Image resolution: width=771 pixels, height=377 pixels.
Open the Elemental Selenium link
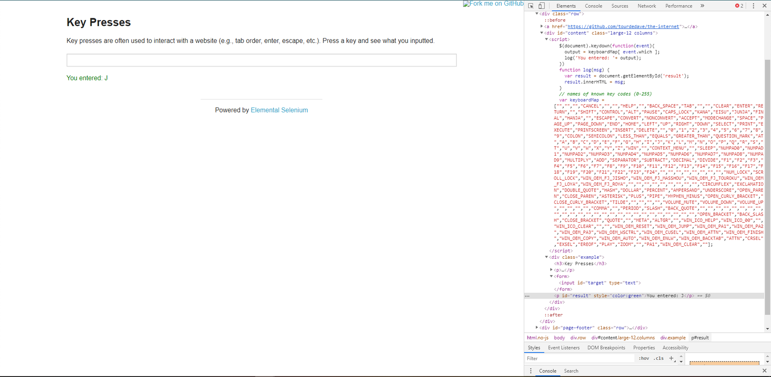point(279,110)
